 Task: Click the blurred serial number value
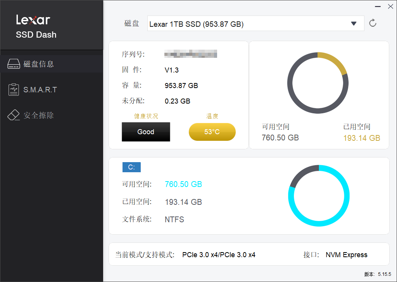[x=191, y=54]
